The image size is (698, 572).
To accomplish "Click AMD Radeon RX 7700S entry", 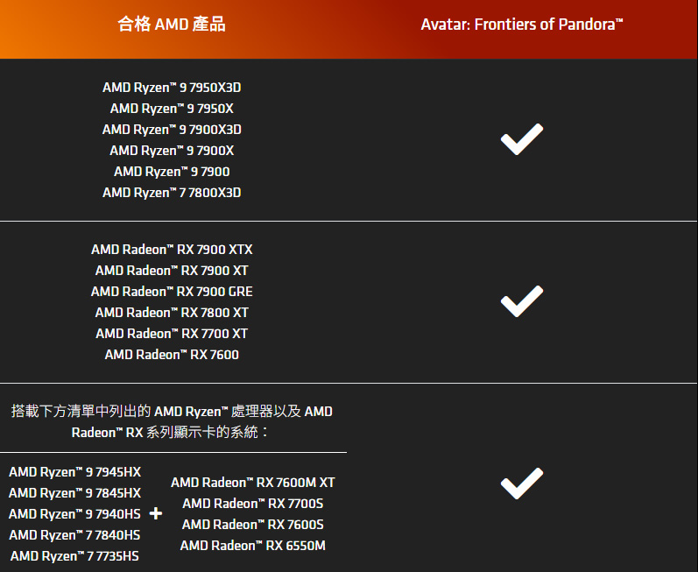I will [253, 504].
